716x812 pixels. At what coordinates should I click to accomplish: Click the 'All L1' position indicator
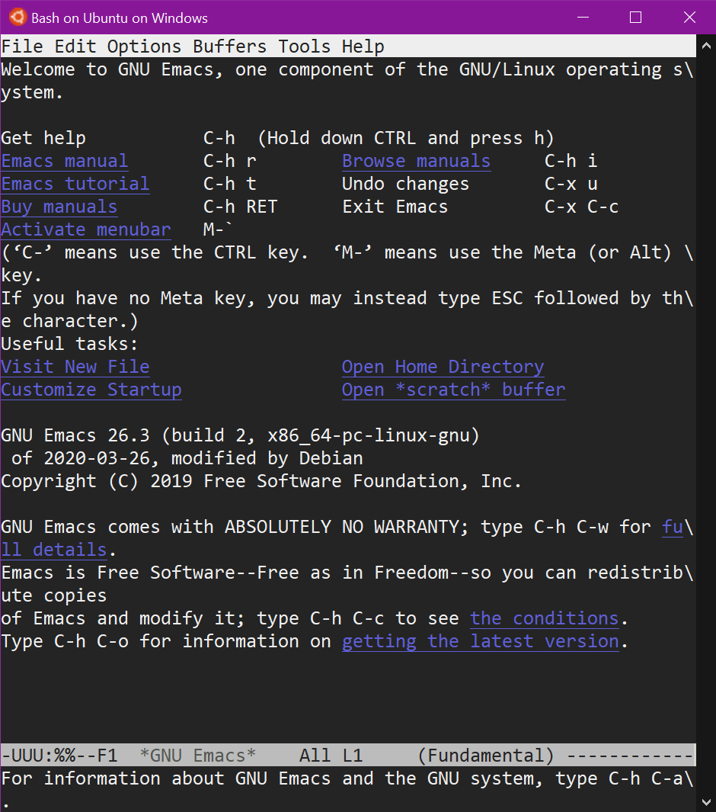coord(331,756)
